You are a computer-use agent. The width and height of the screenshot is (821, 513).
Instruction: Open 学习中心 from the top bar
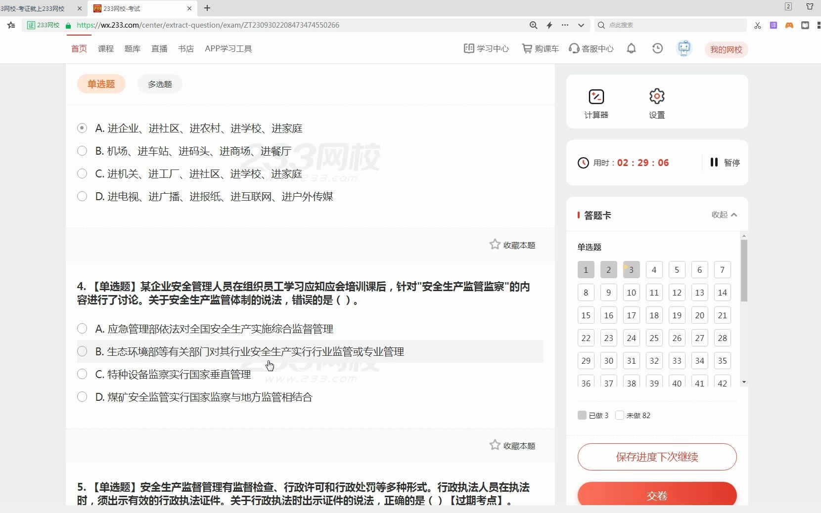pos(486,48)
